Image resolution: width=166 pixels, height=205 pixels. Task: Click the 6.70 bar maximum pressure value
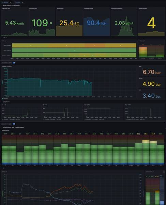152,72
